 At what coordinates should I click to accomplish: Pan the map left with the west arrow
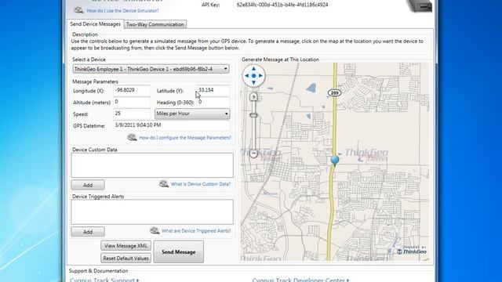[246, 76]
